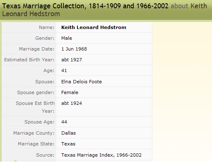Click the spouse gender value Female
The width and height of the screenshot is (212, 167).
coord(70,92)
